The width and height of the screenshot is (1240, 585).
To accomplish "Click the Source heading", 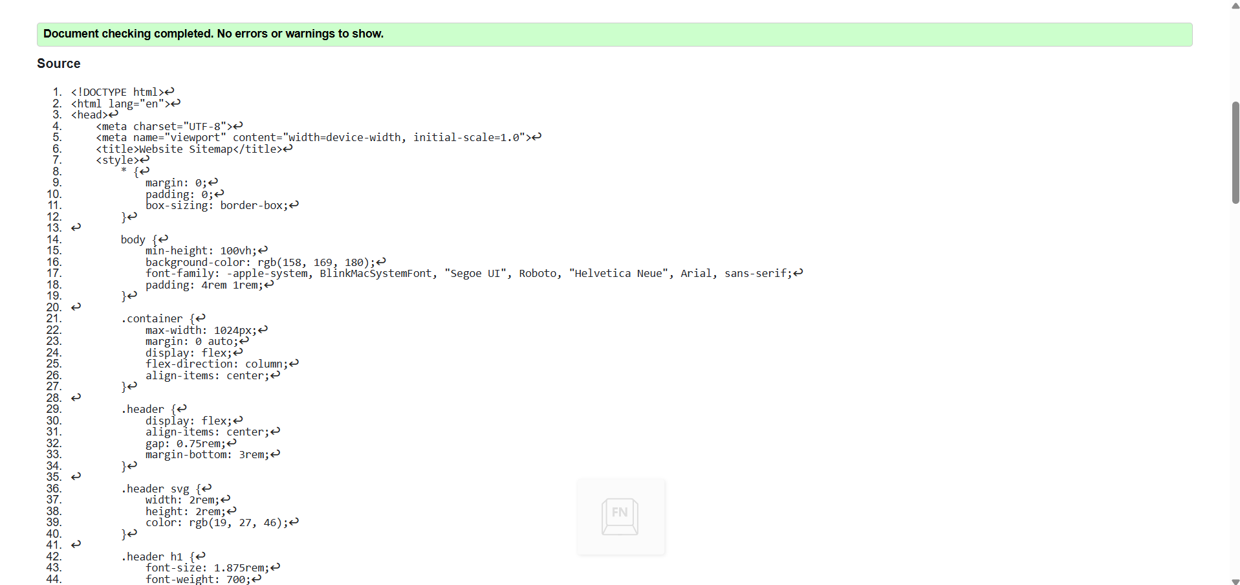I will (59, 63).
